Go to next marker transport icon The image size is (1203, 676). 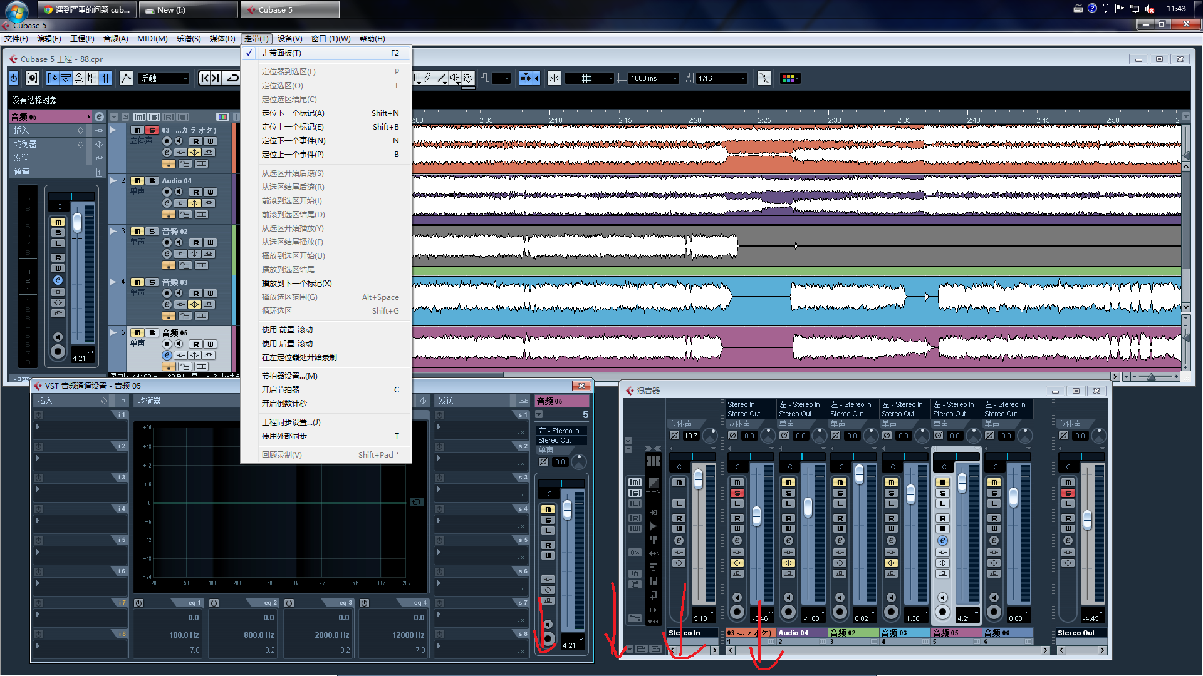coord(216,78)
